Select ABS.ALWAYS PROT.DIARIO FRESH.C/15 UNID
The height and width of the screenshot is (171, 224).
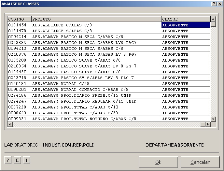point(96,95)
